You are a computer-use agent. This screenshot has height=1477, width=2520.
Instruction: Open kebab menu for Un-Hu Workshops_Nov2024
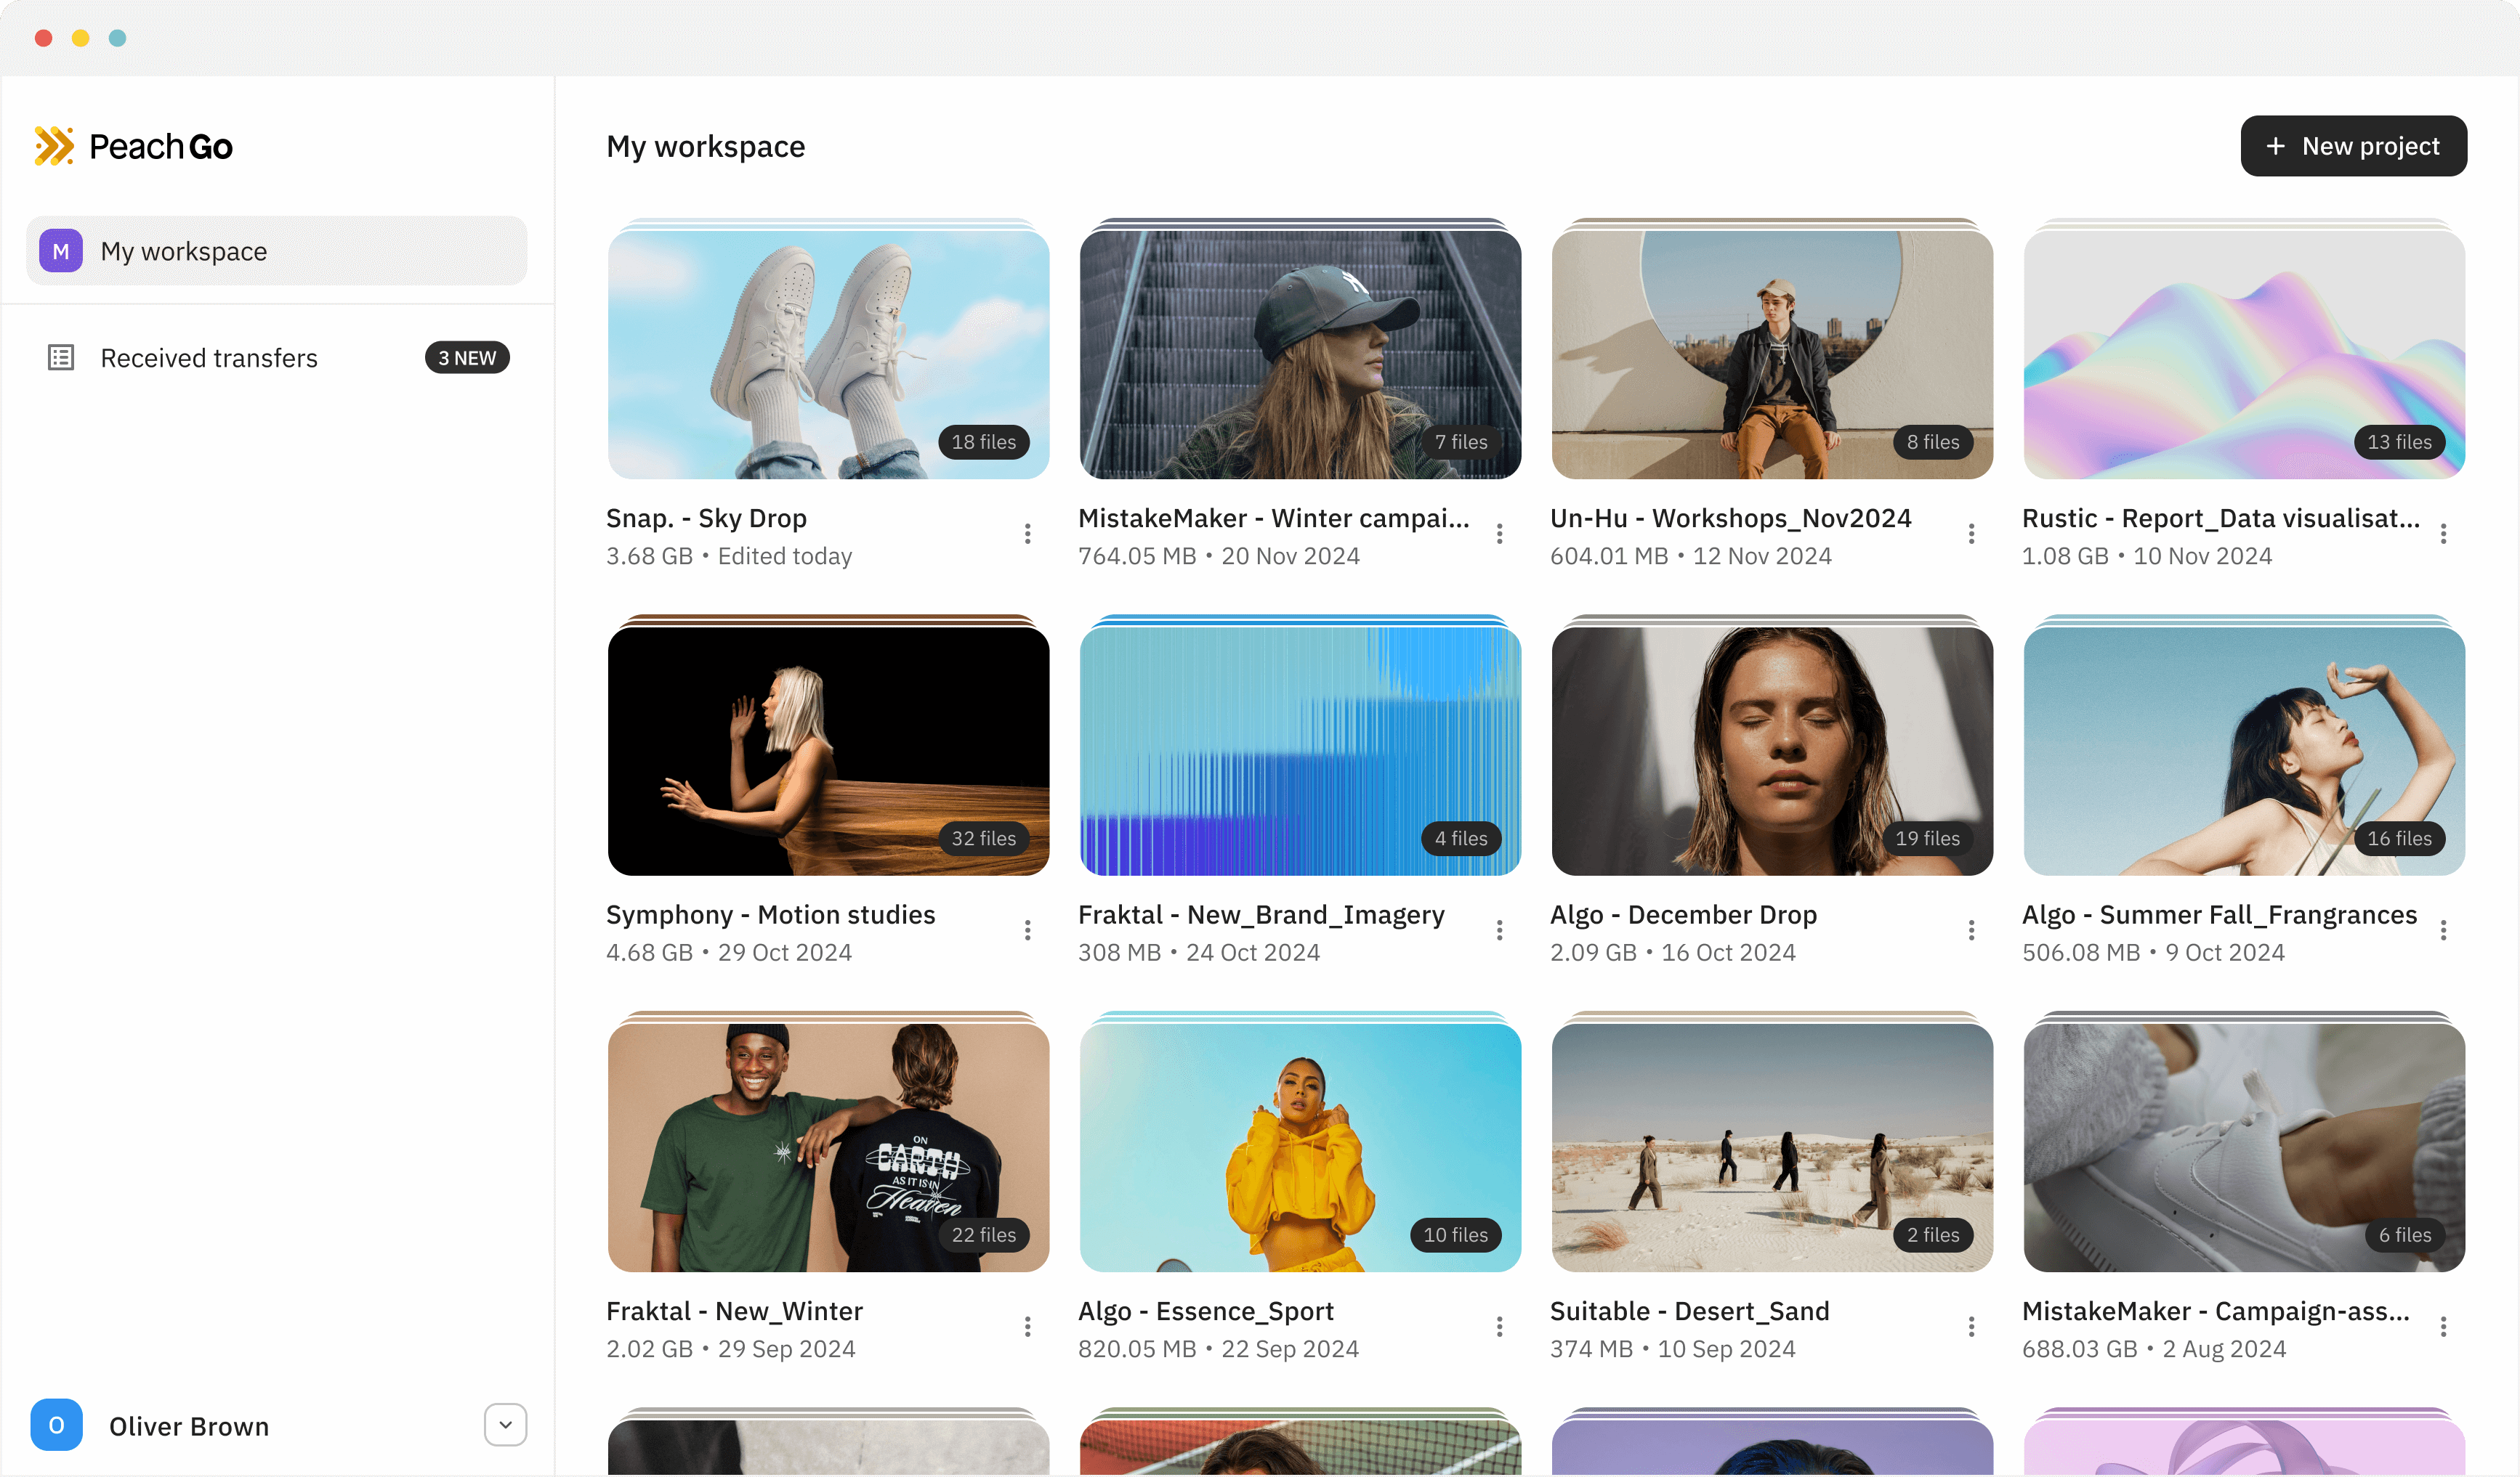point(1971,534)
